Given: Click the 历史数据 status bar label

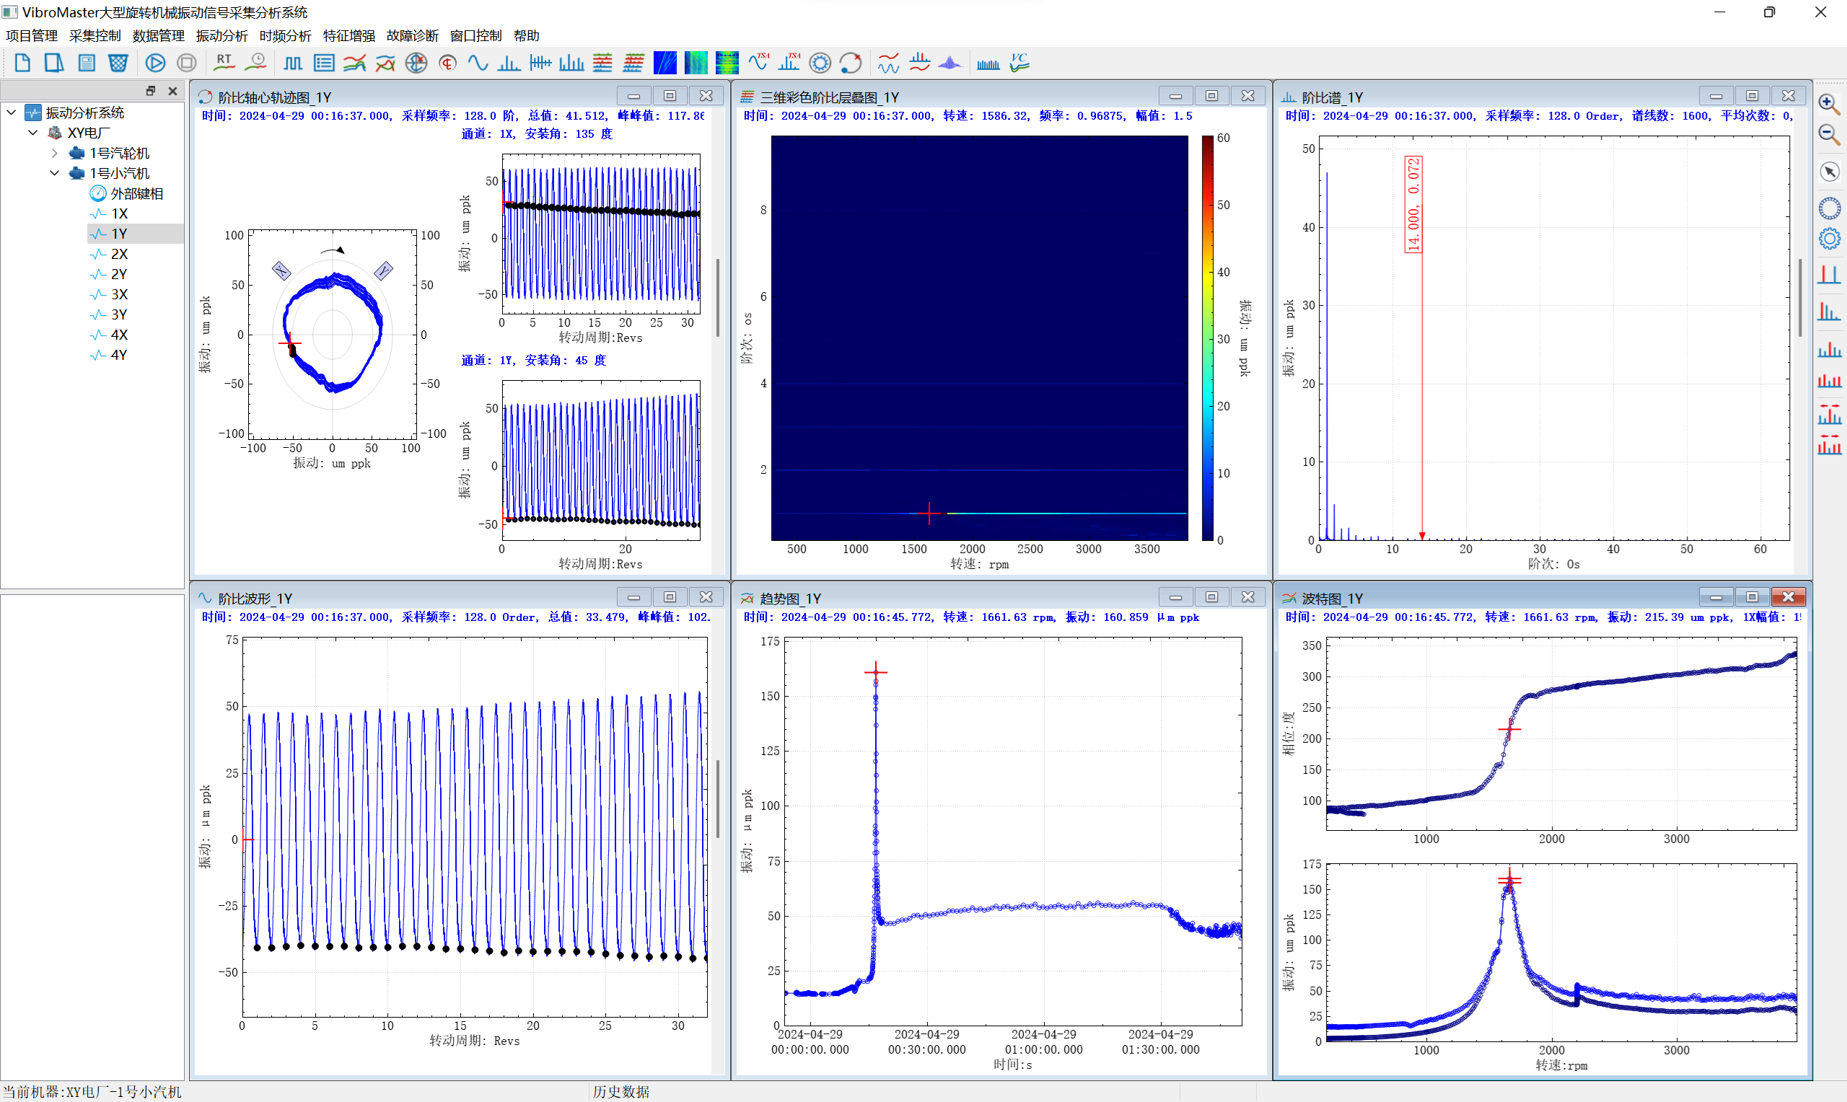Looking at the screenshot, I should pos(621,1092).
